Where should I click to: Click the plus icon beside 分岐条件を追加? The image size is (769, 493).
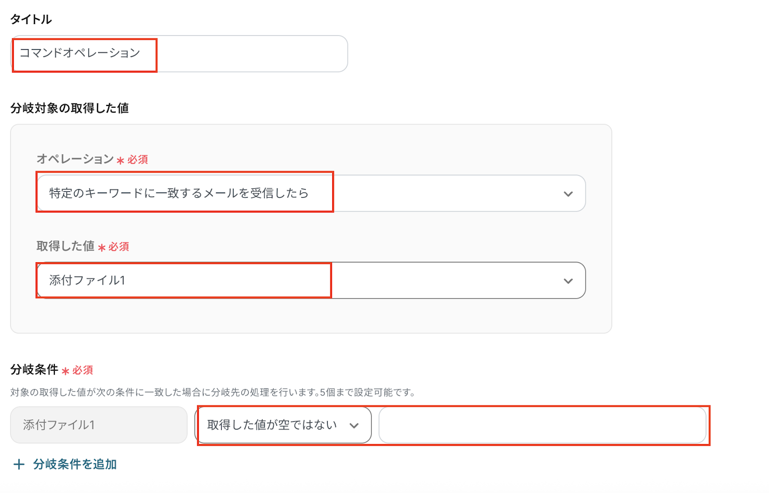pyautogui.click(x=19, y=464)
